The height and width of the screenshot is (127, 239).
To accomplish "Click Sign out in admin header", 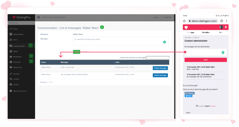I will tap(168, 17).
